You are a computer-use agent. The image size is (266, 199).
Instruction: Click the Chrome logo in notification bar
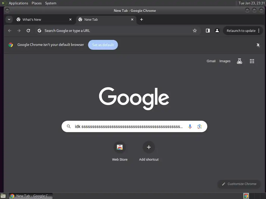pyautogui.click(x=11, y=45)
